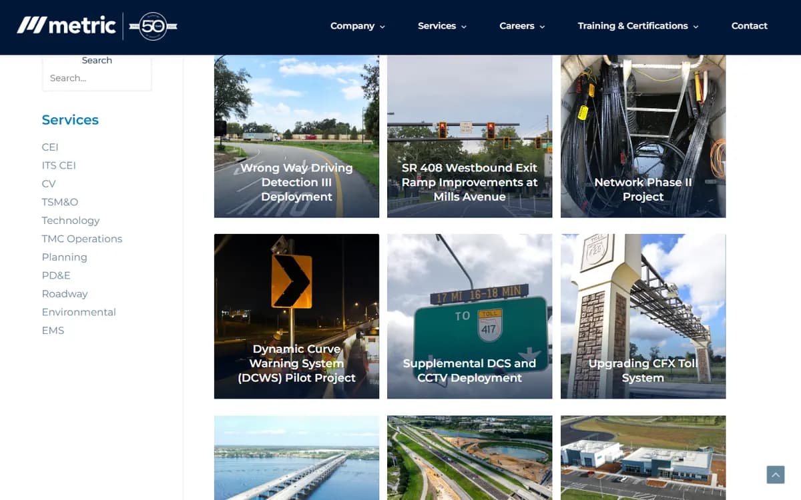
Task: Open SR 408 Westbound Exit Ramp card
Action: point(470,136)
